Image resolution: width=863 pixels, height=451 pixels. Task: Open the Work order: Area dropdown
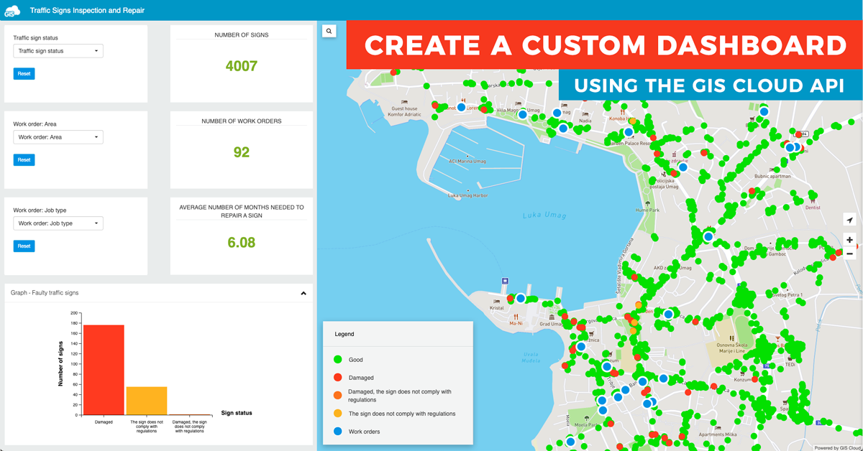[58, 137]
